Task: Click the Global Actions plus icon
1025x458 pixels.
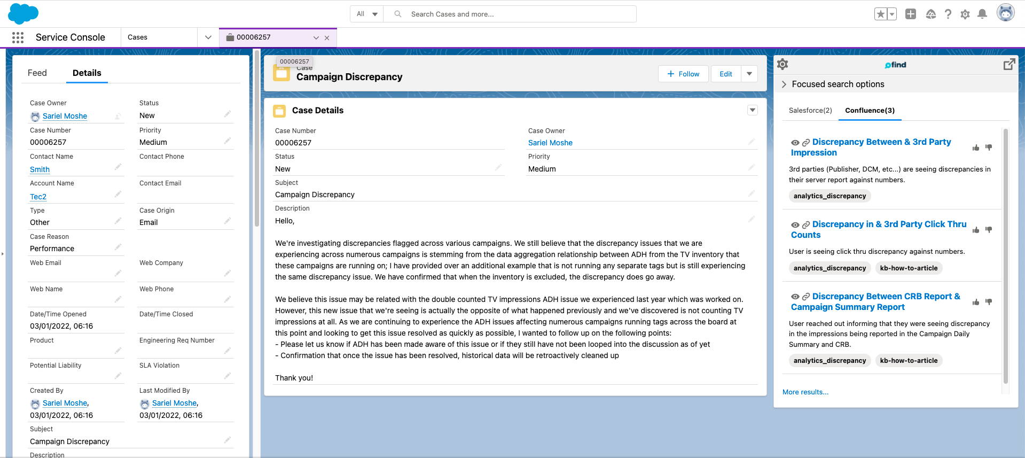Action: pos(911,14)
